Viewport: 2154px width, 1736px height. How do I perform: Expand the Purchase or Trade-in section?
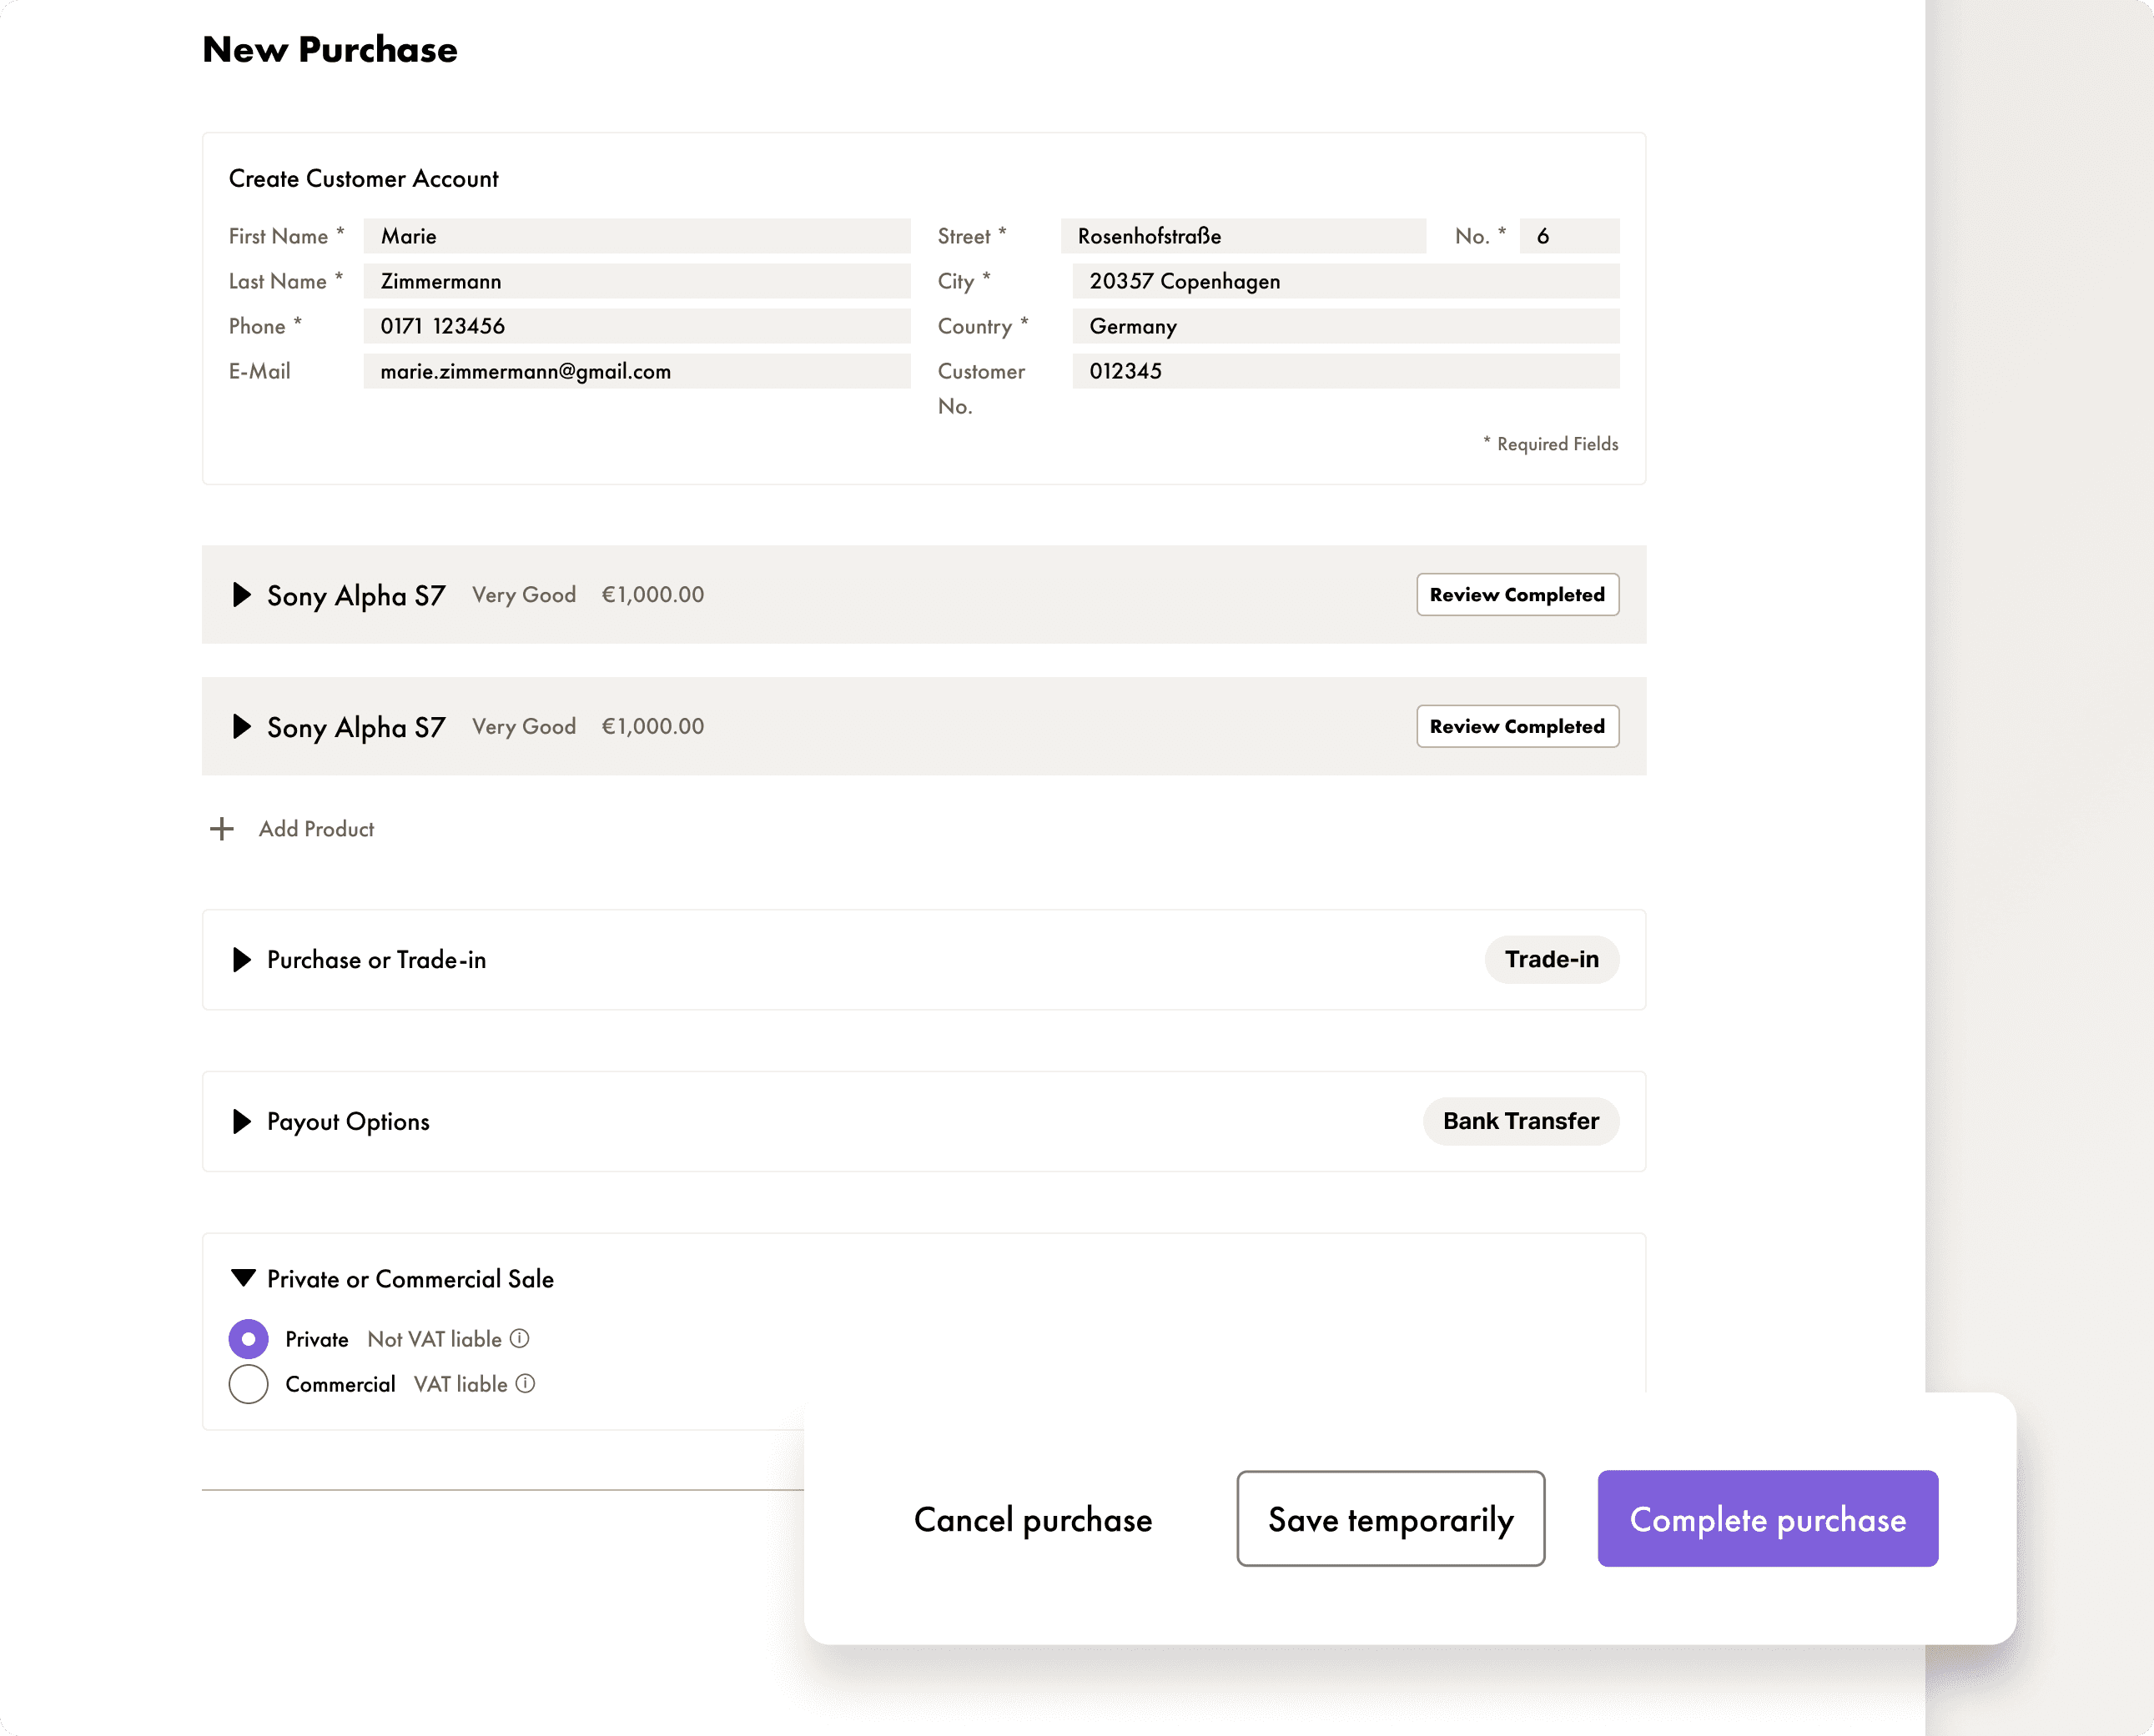241,960
